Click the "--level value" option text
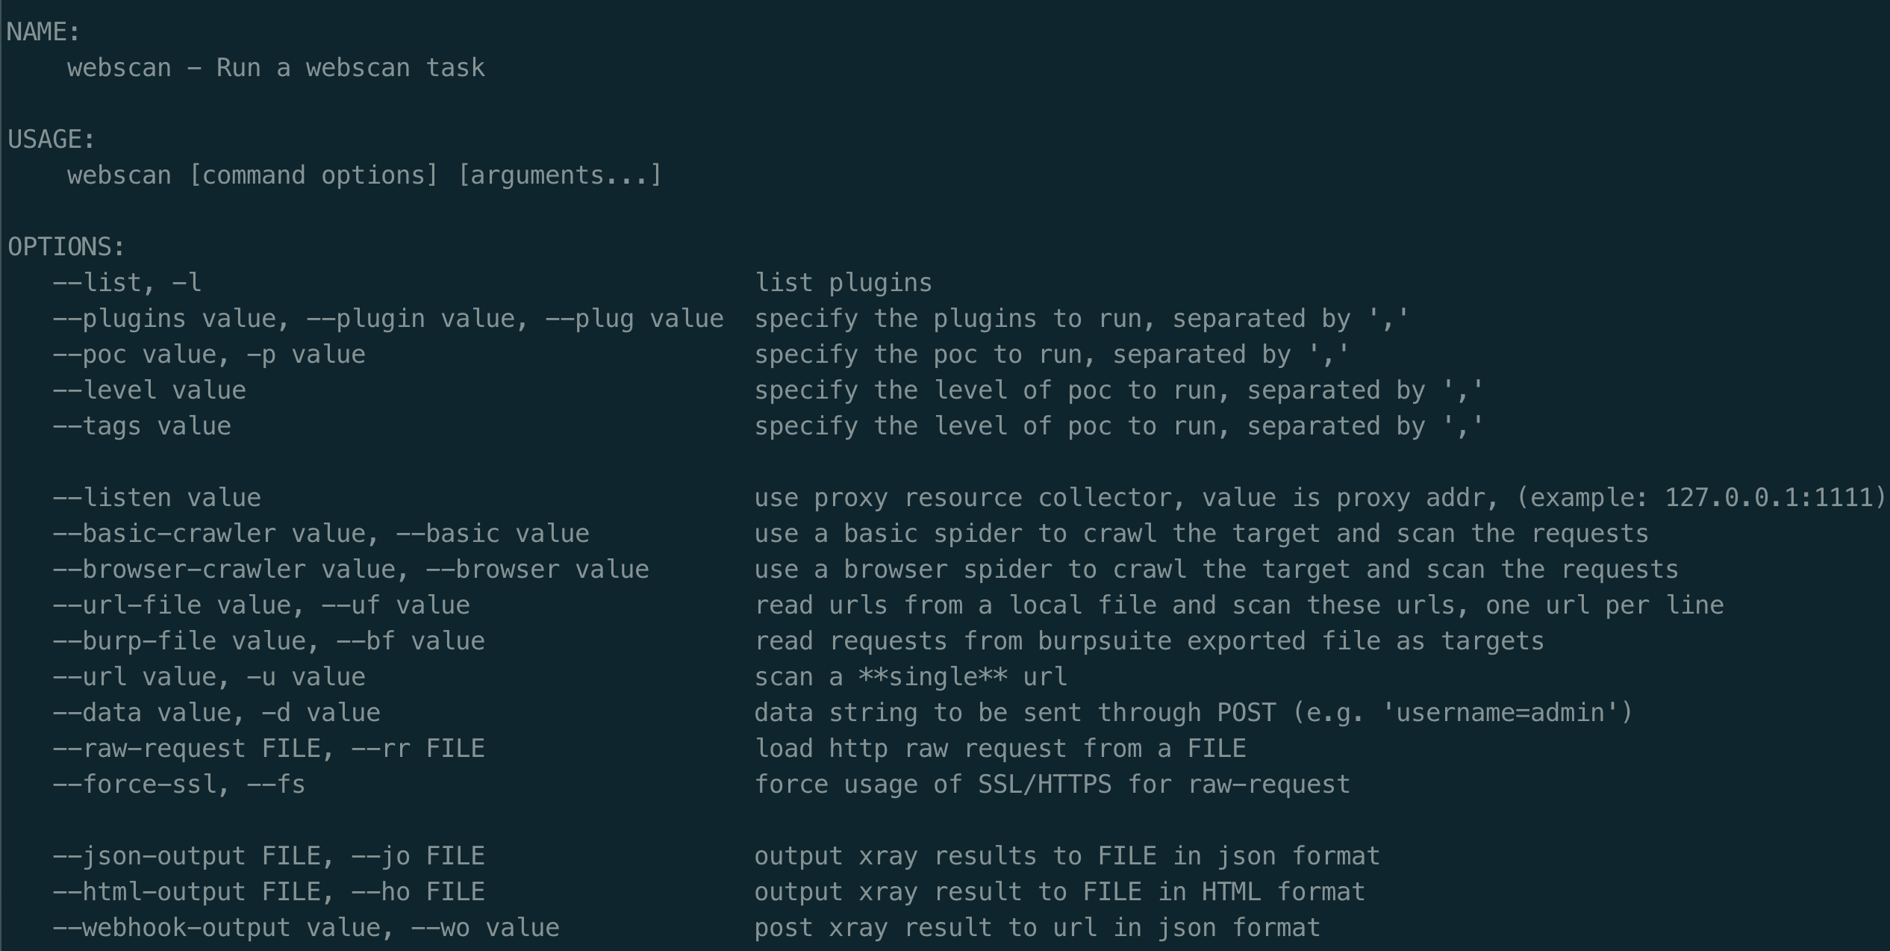This screenshot has height=951, width=1890. [149, 390]
